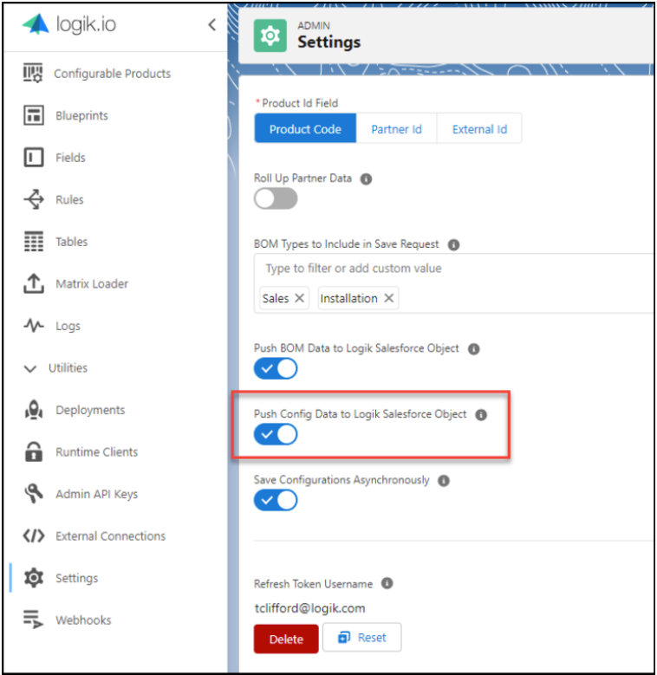
Task: Click the BOM types filter input
Action: (x=452, y=269)
